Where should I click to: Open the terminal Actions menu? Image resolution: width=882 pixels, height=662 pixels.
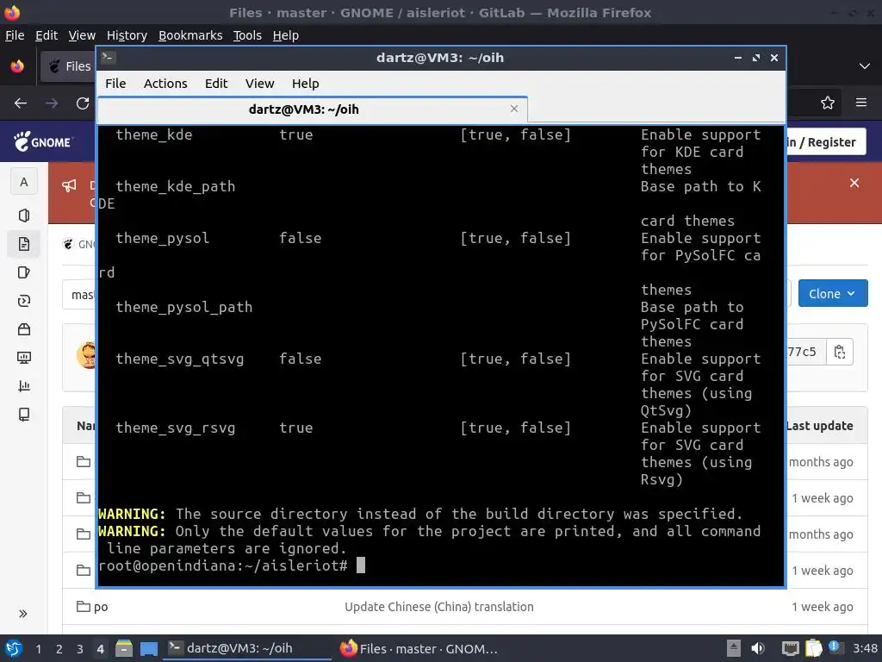(x=165, y=84)
